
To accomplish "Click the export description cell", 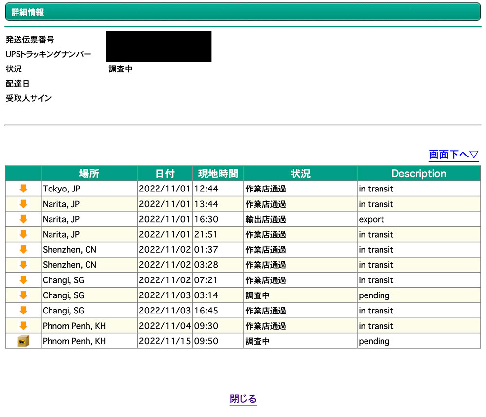I will [419, 219].
